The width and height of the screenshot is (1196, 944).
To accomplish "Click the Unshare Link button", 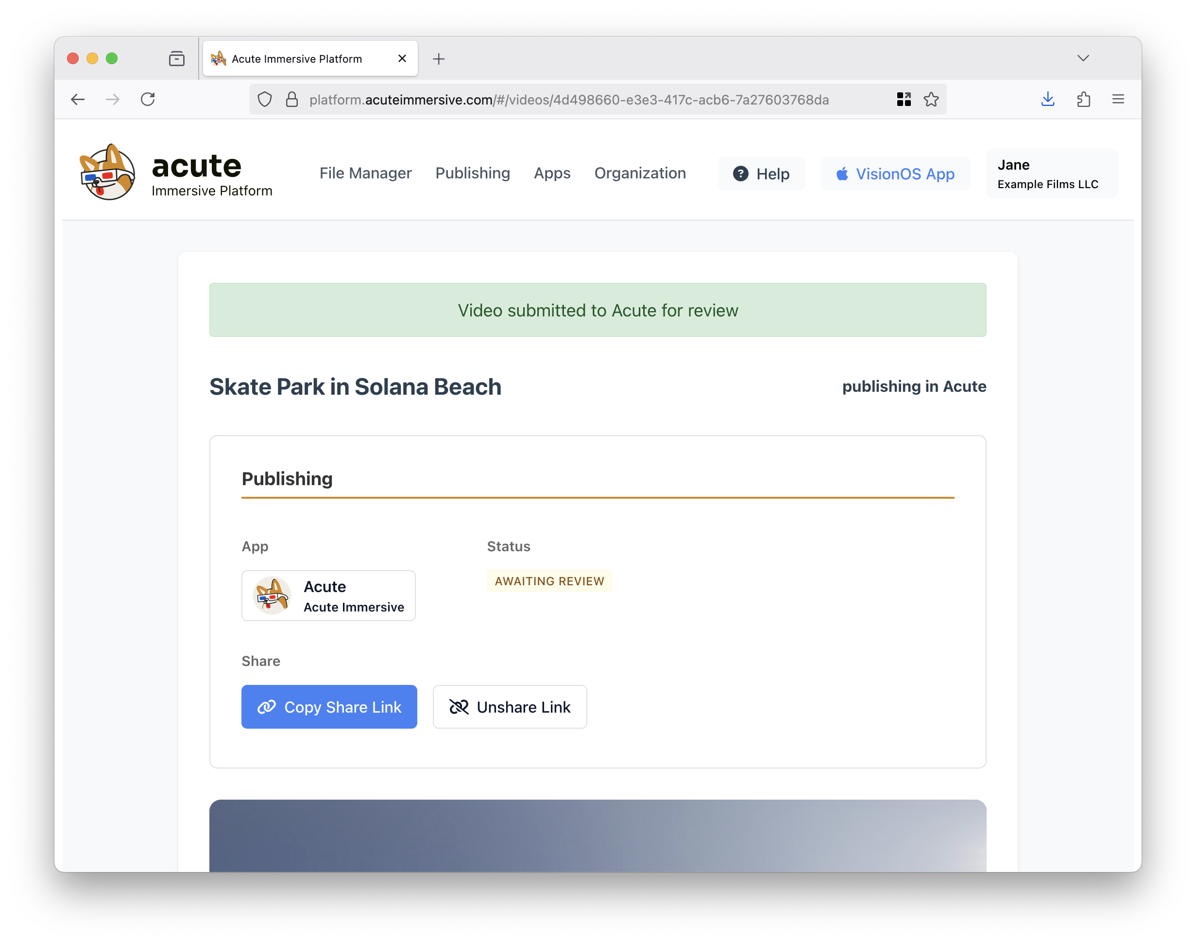I will pyautogui.click(x=509, y=707).
